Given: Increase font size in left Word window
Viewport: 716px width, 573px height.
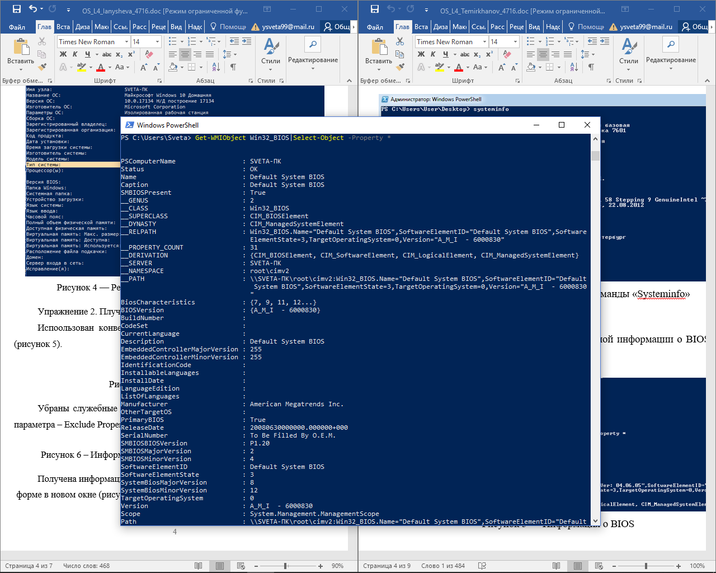Looking at the screenshot, I should tap(144, 67).
